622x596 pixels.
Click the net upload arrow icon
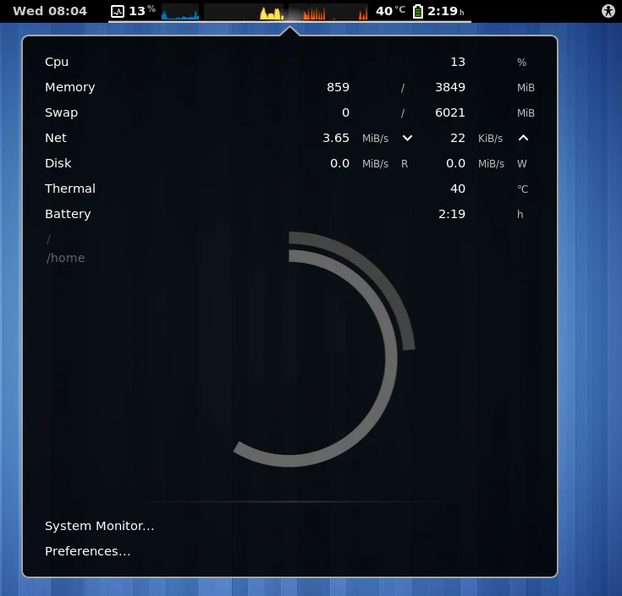pyautogui.click(x=523, y=138)
